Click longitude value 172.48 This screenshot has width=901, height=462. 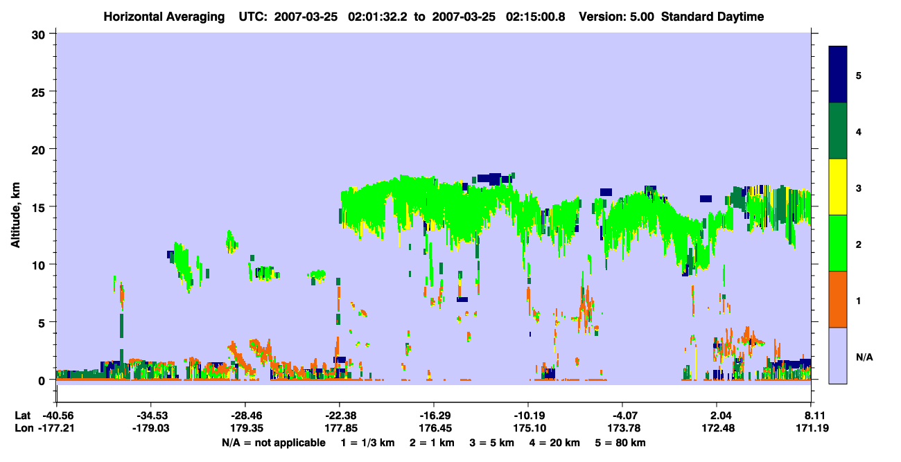[717, 428]
